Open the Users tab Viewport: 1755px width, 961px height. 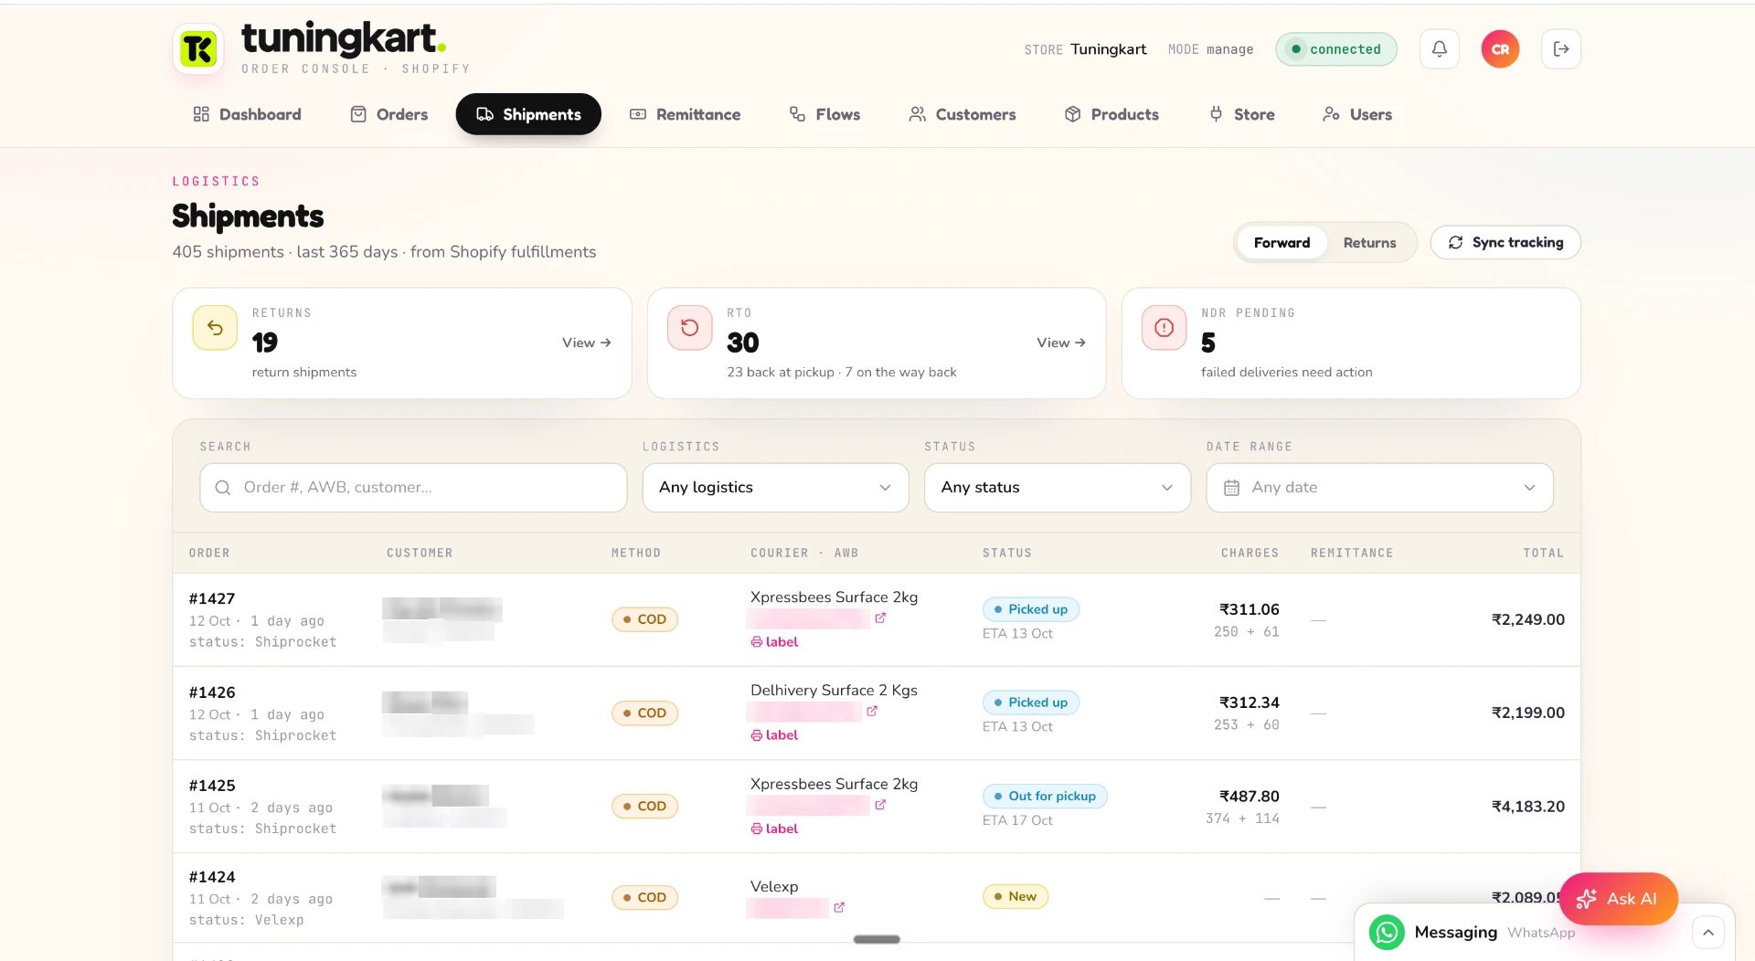[x=1357, y=114]
